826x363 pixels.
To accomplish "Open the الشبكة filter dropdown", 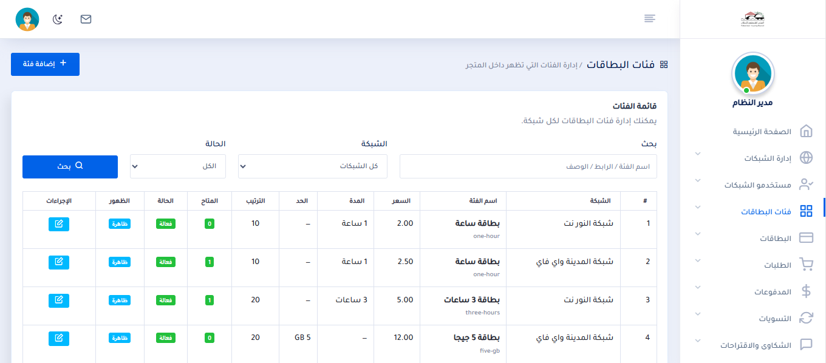I will (x=312, y=166).
